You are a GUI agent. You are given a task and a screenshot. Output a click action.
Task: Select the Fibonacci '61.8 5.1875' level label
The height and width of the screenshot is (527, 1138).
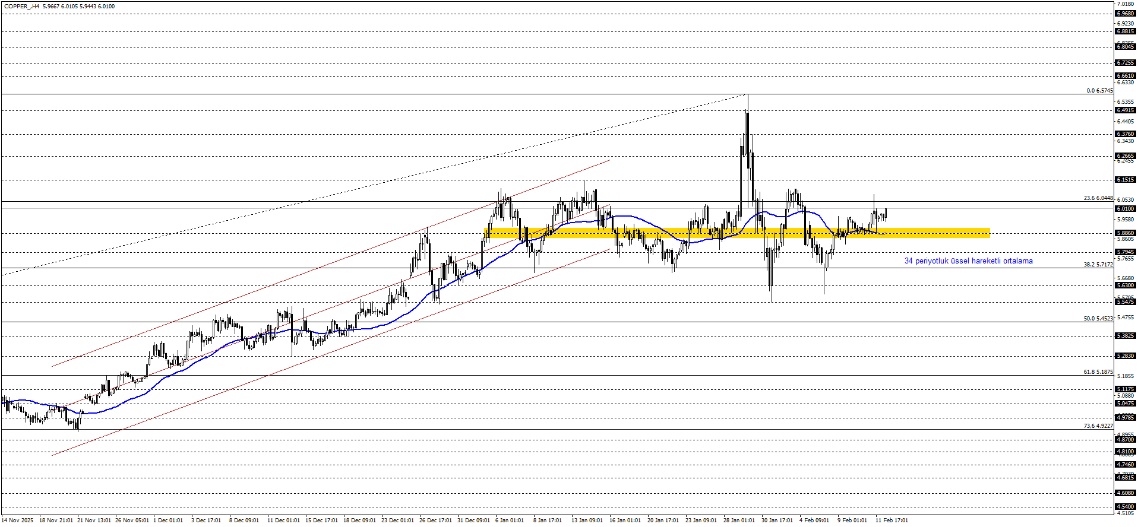[x=1098, y=372]
